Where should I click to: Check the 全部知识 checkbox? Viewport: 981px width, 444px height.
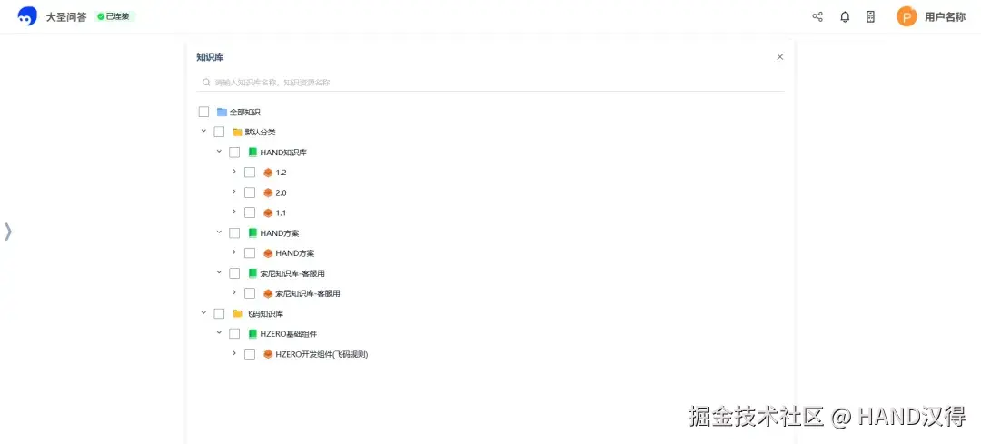(x=204, y=112)
